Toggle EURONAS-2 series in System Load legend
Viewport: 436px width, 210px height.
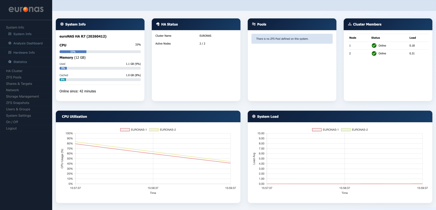click(355, 130)
